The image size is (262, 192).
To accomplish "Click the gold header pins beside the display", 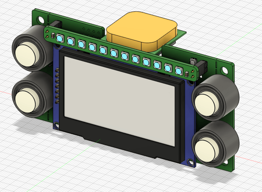I will pyautogui.click(x=57, y=85).
